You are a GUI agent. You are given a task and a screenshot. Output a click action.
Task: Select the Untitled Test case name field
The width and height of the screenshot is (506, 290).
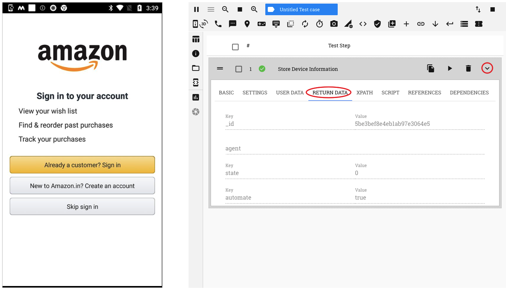click(302, 9)
